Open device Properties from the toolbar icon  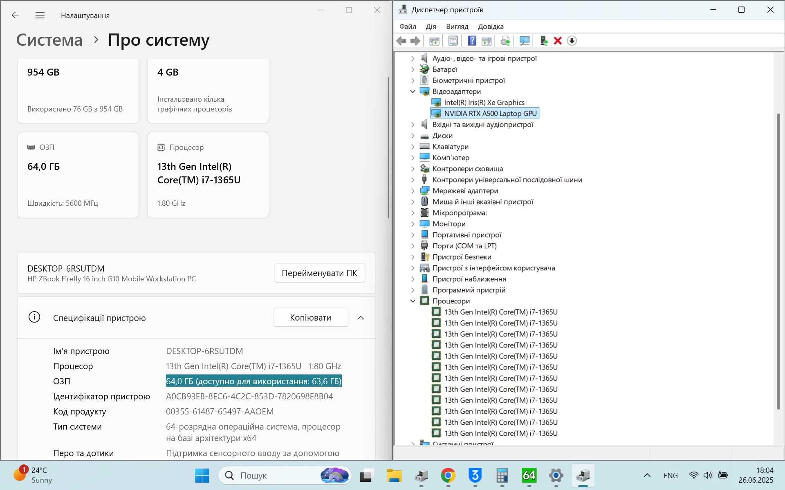coord(453,41)
